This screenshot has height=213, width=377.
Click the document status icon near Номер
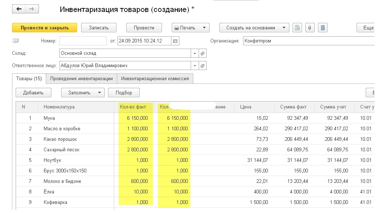pos(15,41)
